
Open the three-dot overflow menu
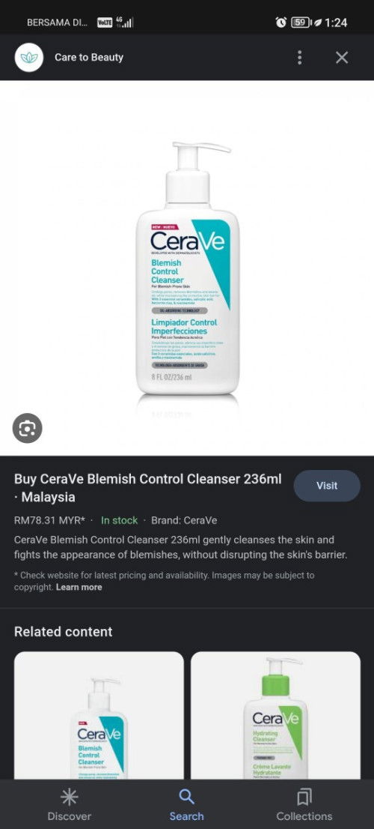click(300, 58)
